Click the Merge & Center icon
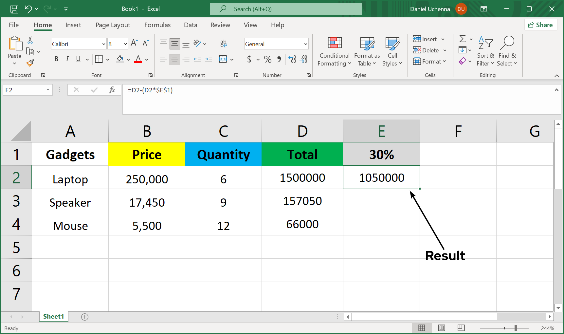Viewport: 564px width, 334px height. coord(223,59)
